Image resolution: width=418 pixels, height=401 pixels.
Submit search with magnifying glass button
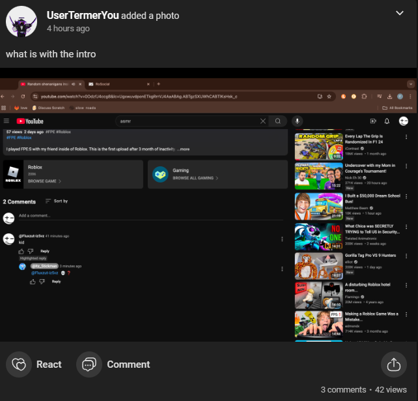coord(278,121)
